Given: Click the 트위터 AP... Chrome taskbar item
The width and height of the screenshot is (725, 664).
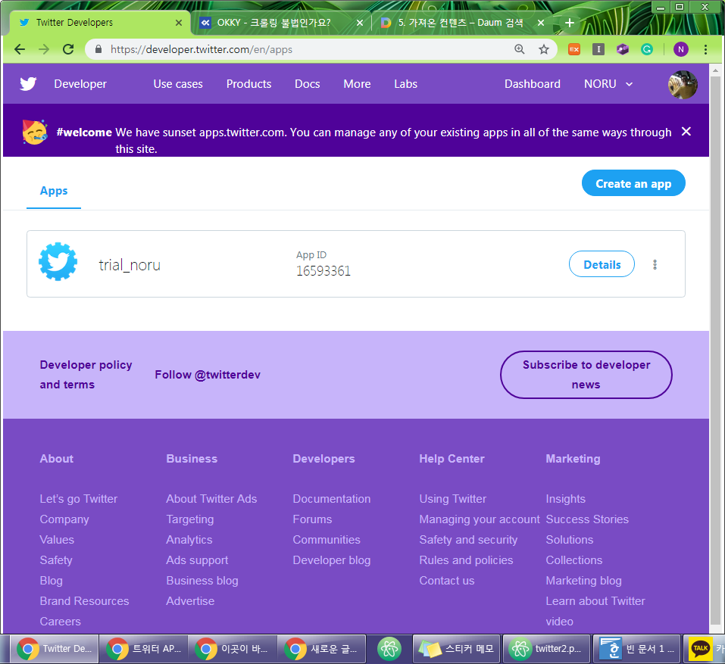Looking at the screenshot, I should 143,649.
